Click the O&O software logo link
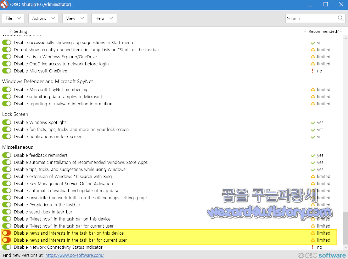 click(322, 255)
